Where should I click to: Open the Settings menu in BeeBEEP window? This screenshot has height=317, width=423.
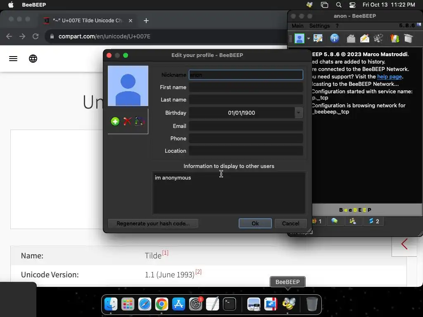pos(319,26)
